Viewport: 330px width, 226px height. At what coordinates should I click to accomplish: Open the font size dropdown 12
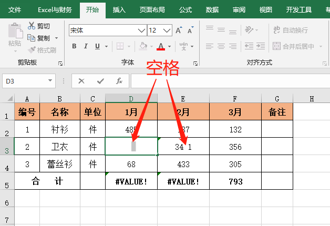tap(167, 30)
